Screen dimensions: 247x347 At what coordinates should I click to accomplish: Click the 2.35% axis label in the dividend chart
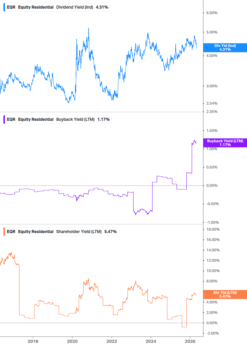212,112
